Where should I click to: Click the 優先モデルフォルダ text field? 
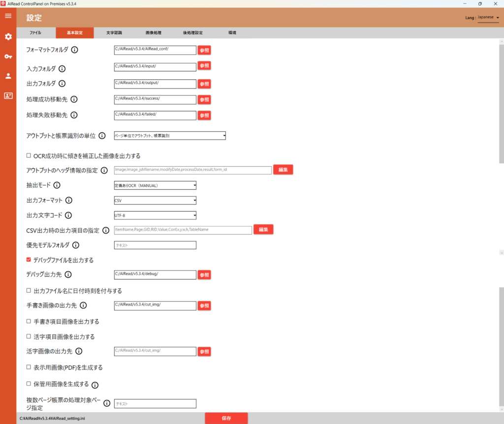click(x=155, y=245)
